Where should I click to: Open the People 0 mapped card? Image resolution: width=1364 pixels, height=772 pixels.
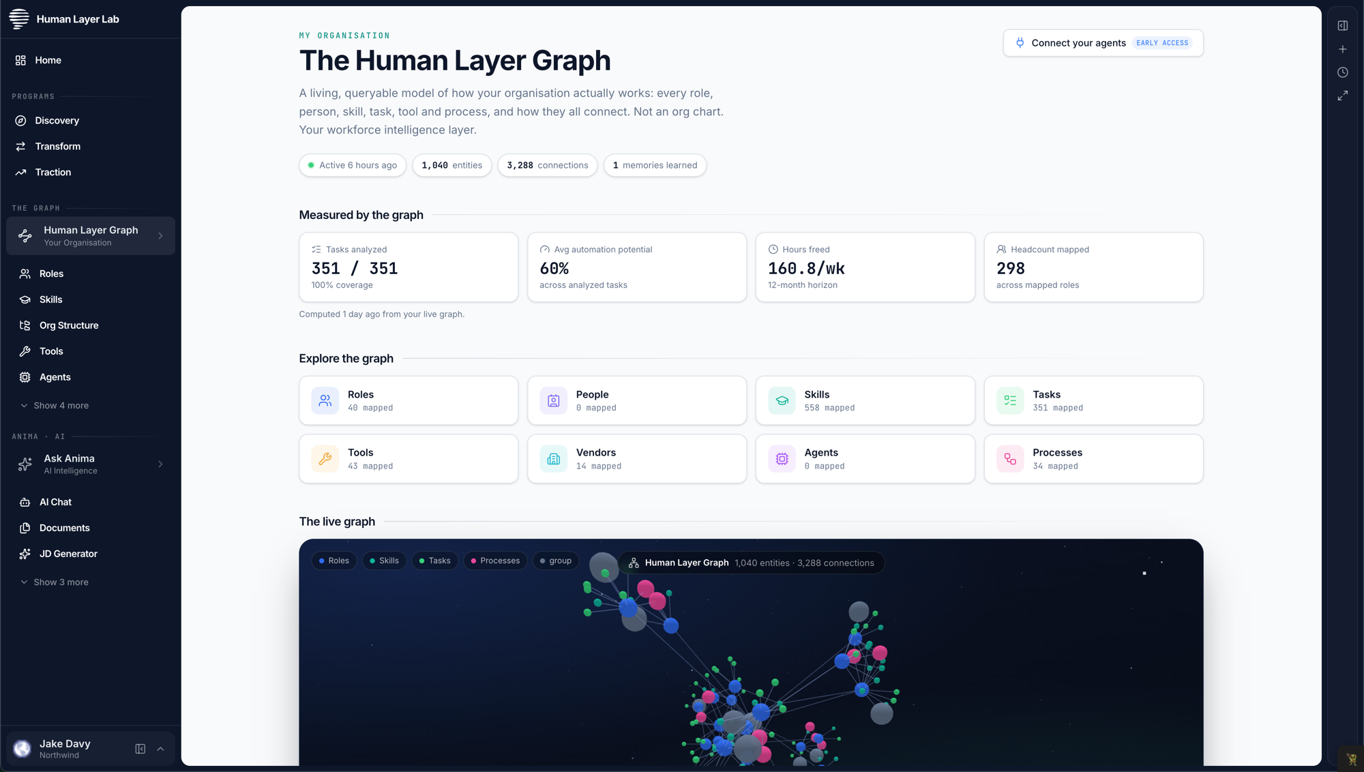(637, 401)
